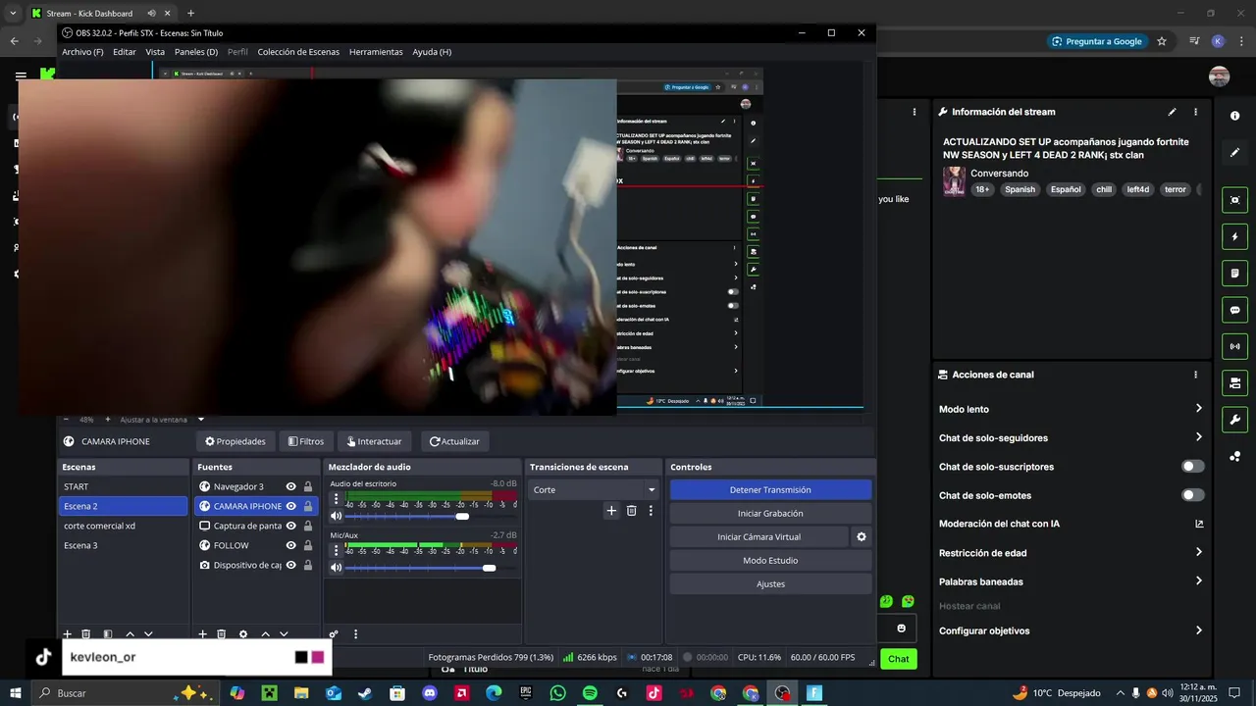
Task: Open Información del stream panel options
Action: click(x=1195, y=112)
